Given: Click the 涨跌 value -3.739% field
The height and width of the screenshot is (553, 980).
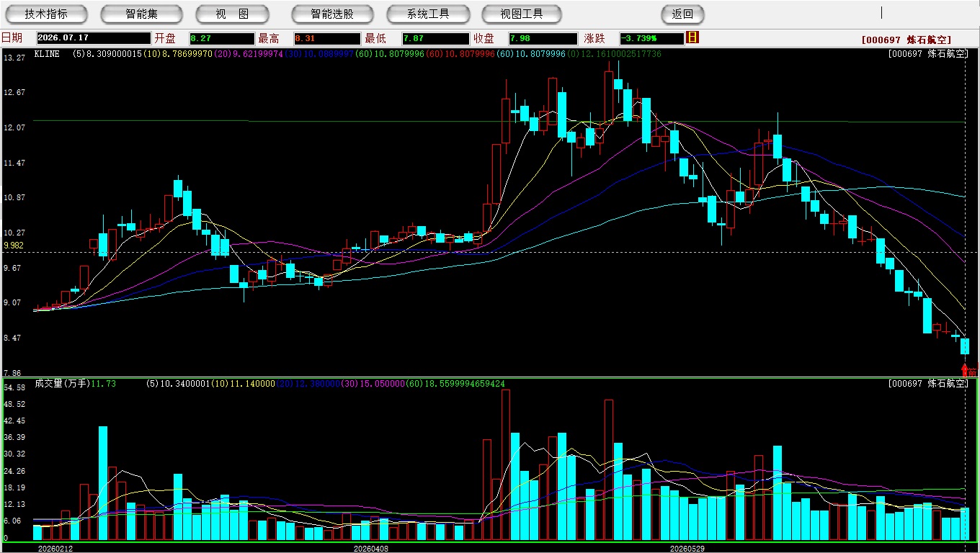Looking at the screenshot, I should [x=651, y=38].
